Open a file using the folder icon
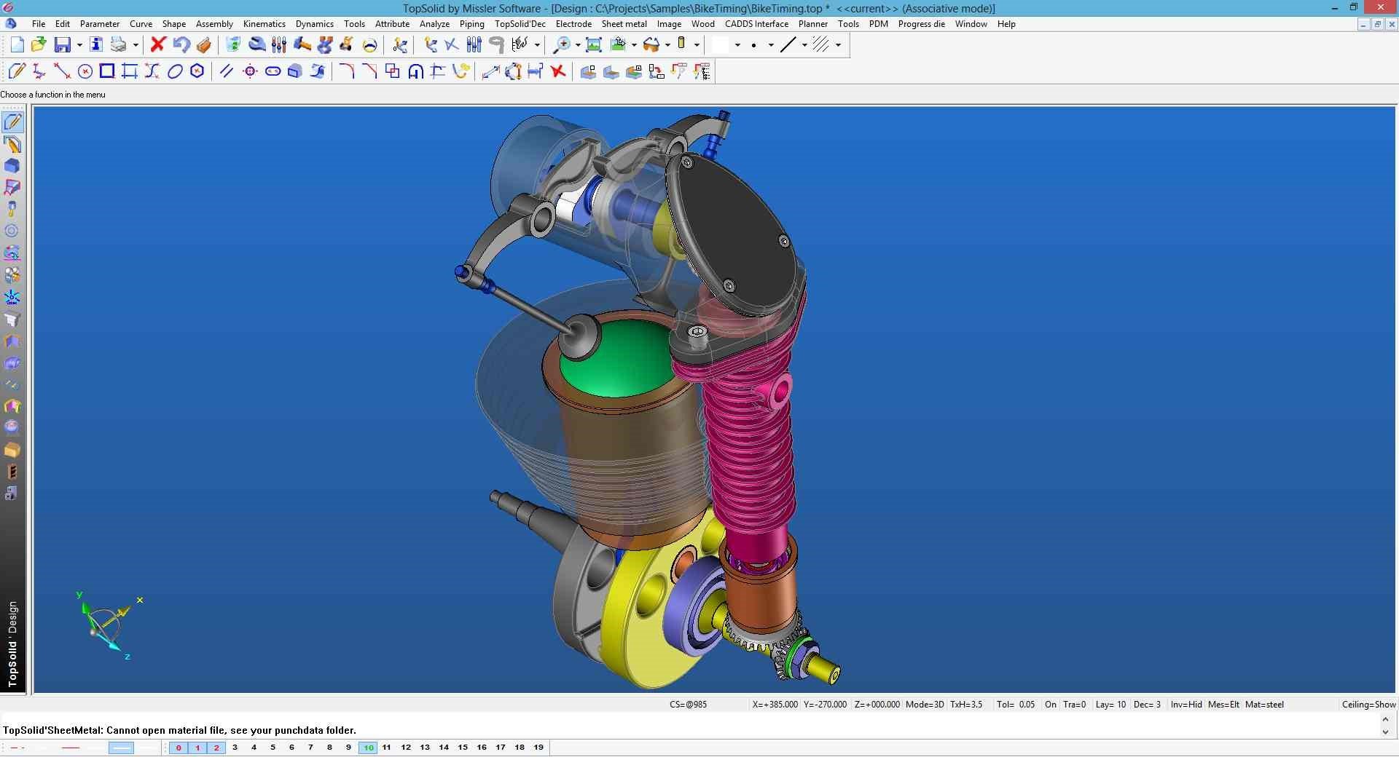 [x=39, y=45]
